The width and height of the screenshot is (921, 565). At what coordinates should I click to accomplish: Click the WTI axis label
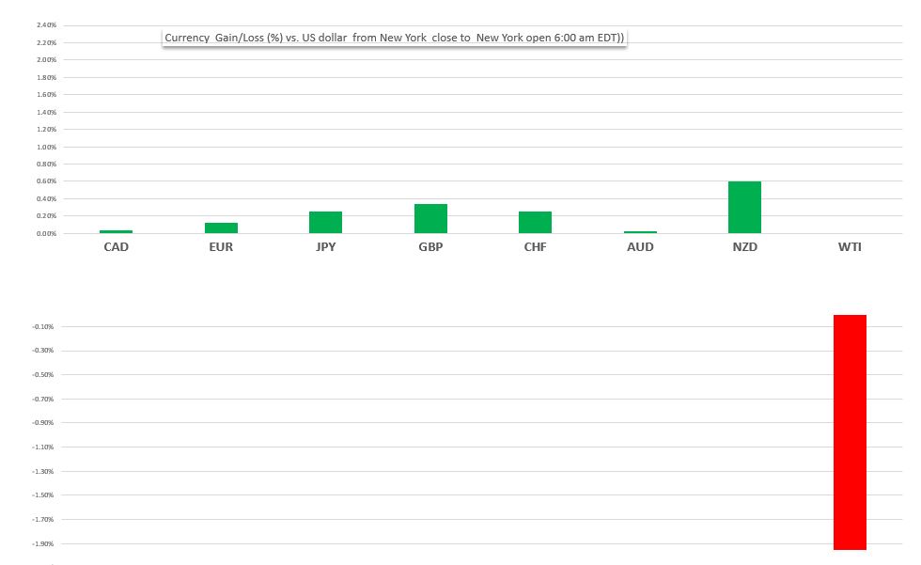click(x=850, y=247)
